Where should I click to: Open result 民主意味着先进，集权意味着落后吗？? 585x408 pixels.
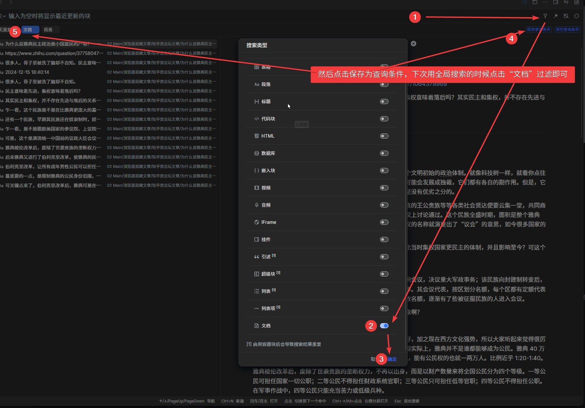point(109,91)
